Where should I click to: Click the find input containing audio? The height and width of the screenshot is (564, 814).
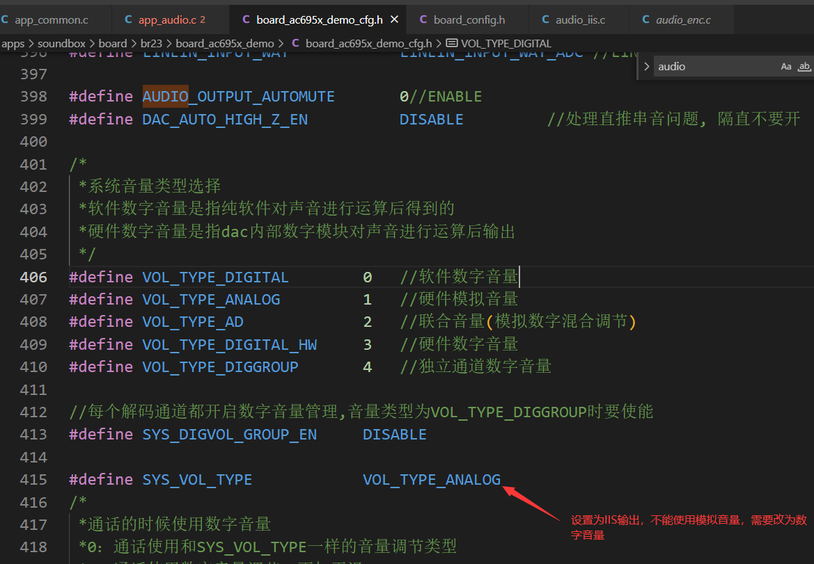[717, 66]
